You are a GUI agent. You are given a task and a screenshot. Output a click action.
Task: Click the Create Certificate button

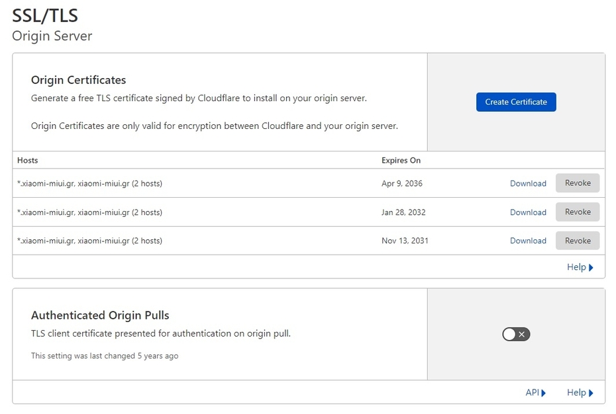[x=516, y=102]
